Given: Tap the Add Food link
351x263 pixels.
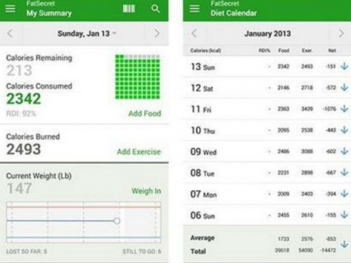Looking at the screenshot, I should point(145,113).
